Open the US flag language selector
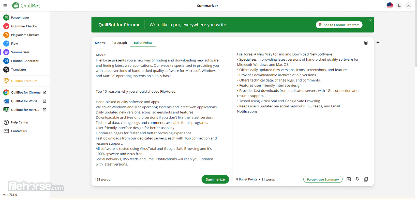The width and height of the screenshot is (417, 199). [390, 6]
